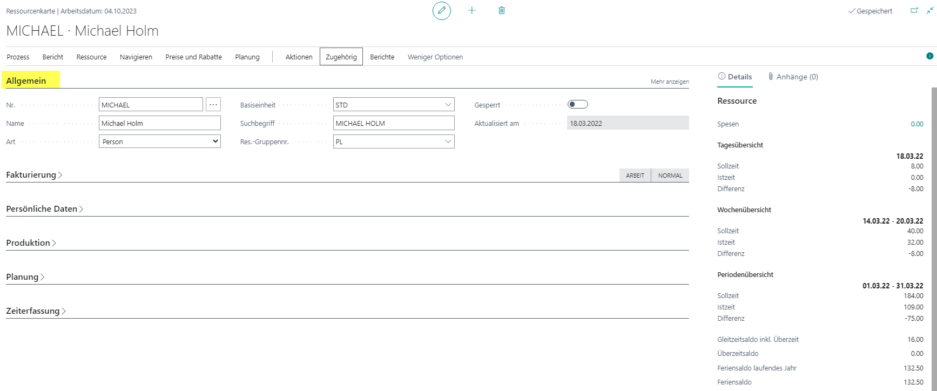Open the Preise und Rabatte menu

(194, 57)
